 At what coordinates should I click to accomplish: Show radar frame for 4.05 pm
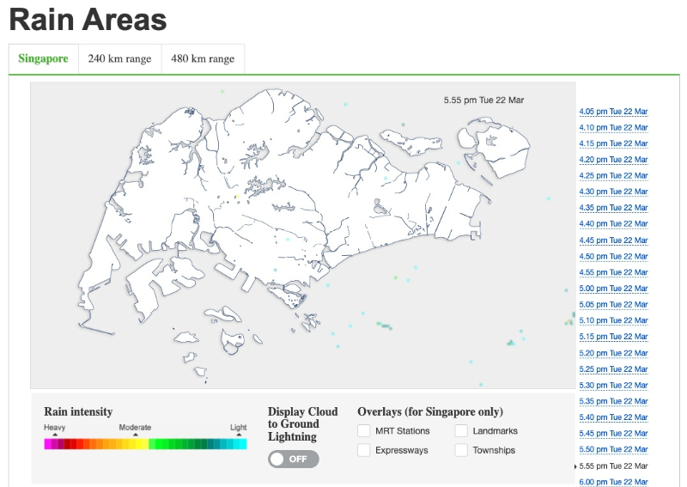pyautogui.click(x=613, y=112)
